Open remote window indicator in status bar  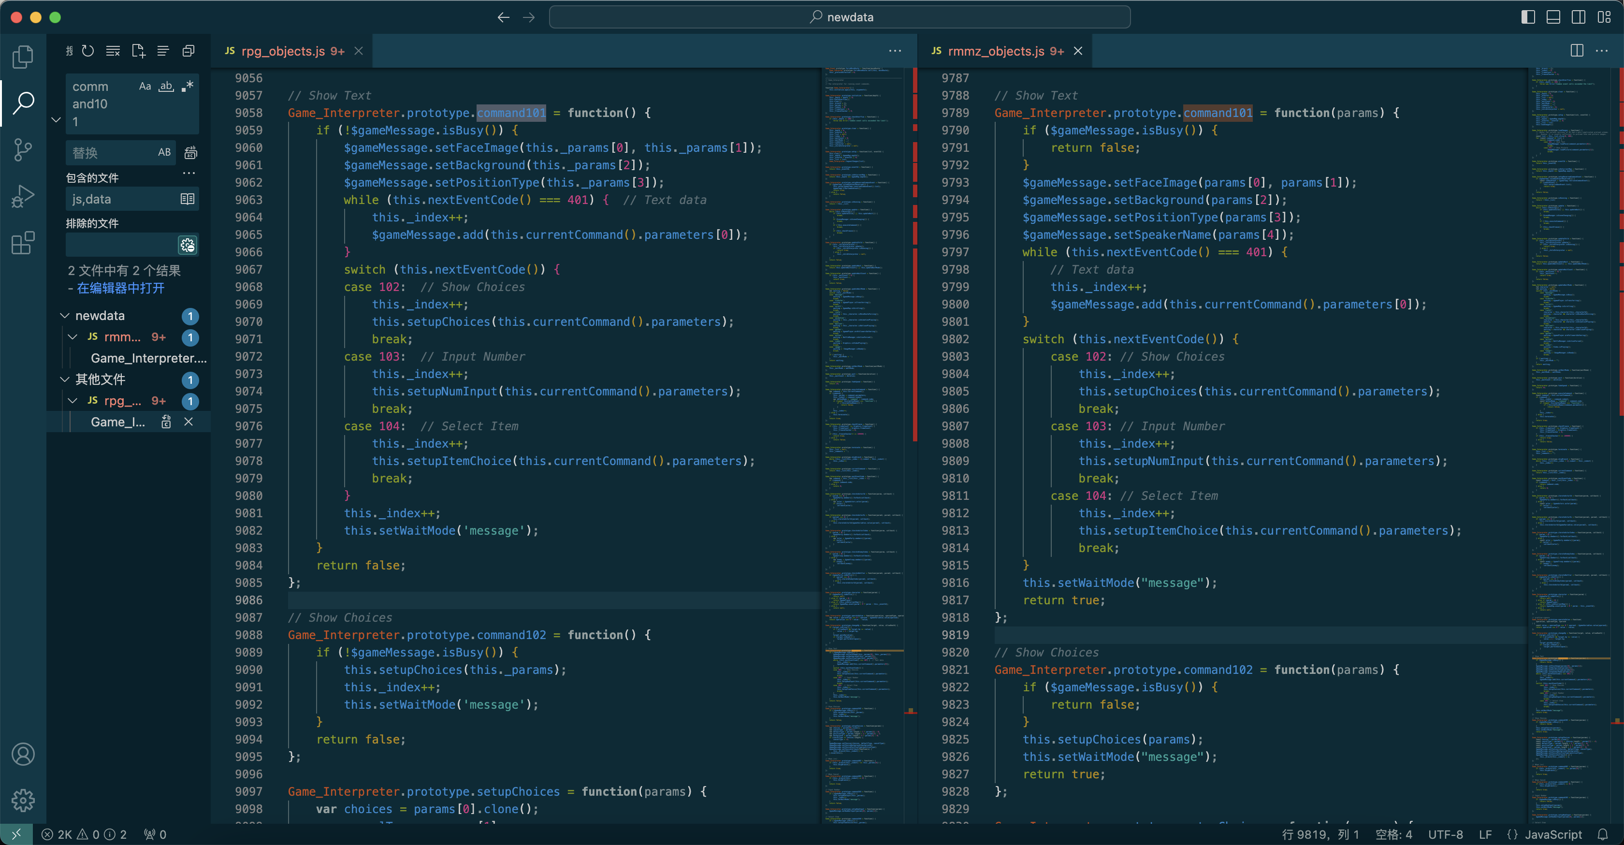pos(16,834)
